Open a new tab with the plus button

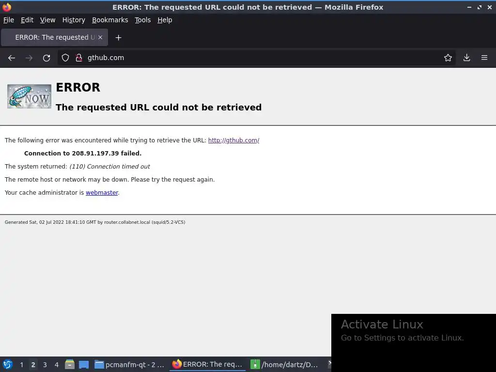118,38
